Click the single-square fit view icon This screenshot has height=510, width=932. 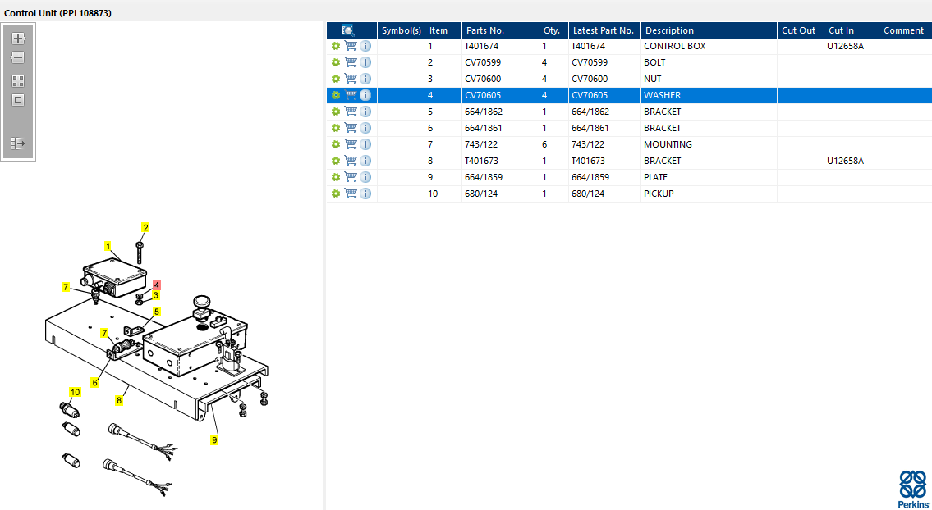coord(18,100)
